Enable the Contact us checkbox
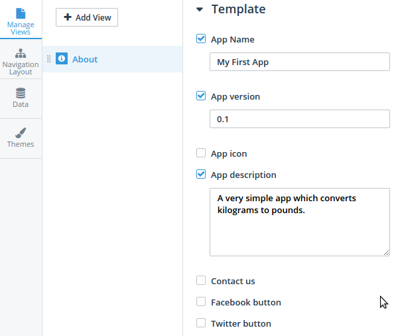Viewport: 398px width, 336px height. tap(201, 280)
